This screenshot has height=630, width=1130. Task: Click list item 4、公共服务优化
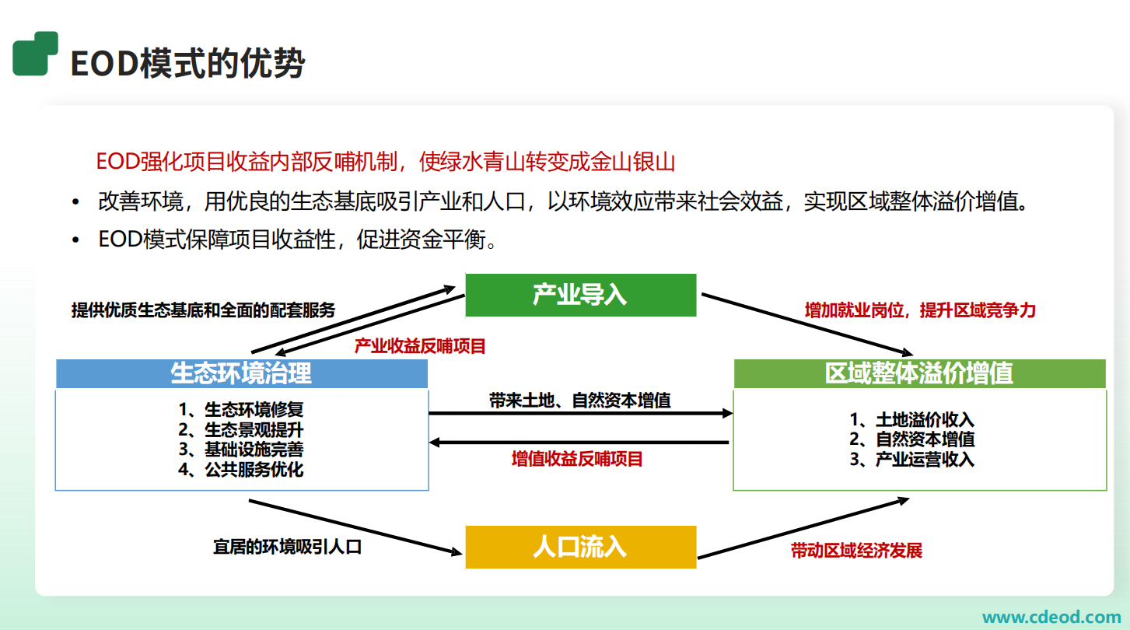point(241,470)
